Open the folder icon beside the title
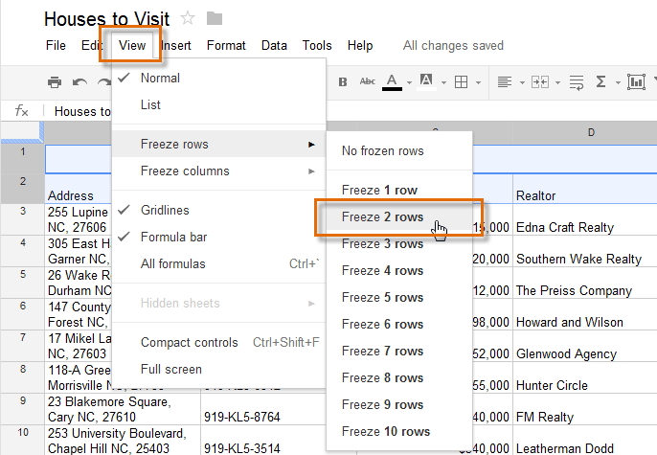The width and height of the screenshot is (657, 455). [215, 18]
